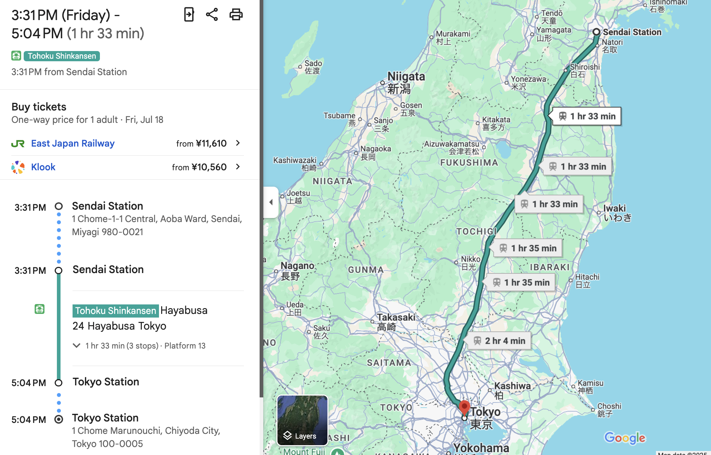711x455 pixels.
Task: Click the train icon beside the Tohoku Shinkansen badge
Action: (16, 56)
